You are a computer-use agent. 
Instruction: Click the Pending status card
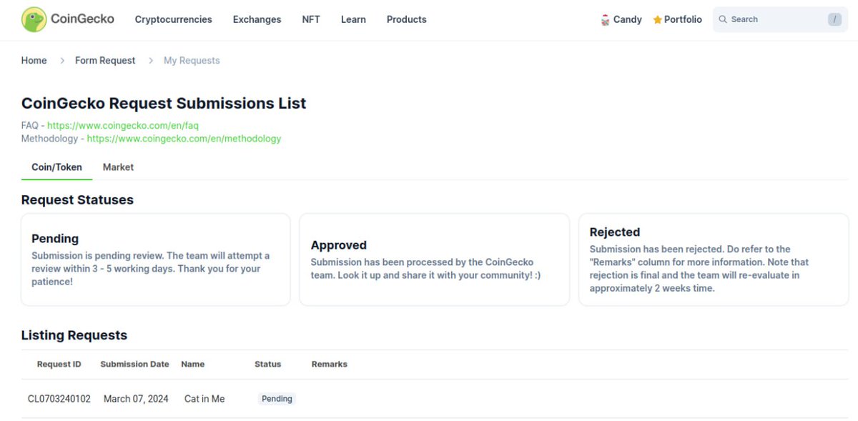click(156, 259)
